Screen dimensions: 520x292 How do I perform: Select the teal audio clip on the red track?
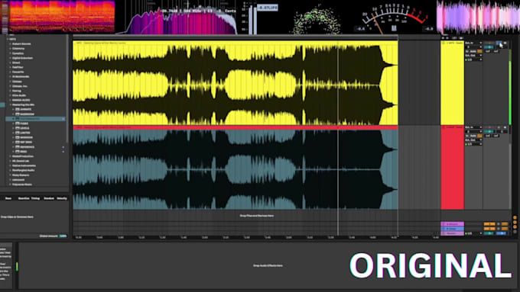pos(236,169)
